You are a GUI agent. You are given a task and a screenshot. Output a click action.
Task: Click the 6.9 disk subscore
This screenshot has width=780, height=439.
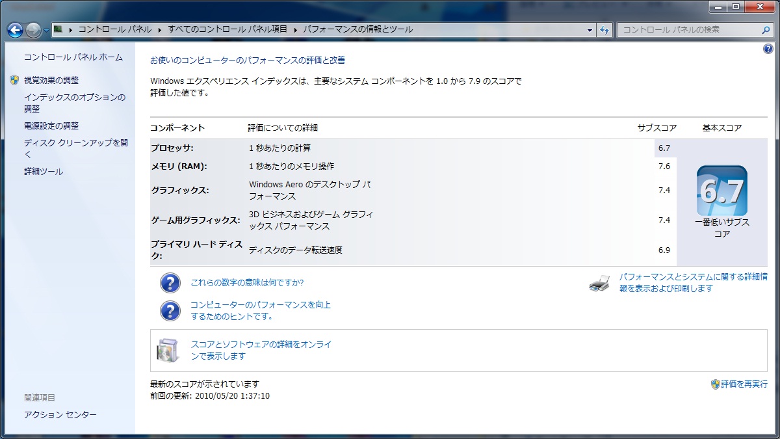pyautogui.click(x=664, y=250)
